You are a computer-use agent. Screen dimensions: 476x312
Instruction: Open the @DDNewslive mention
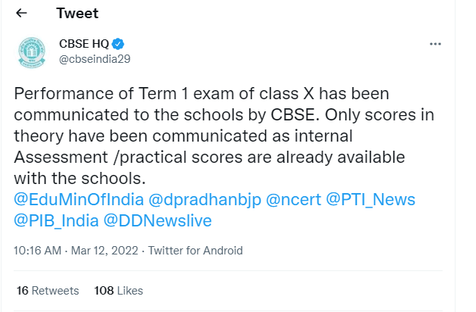tap(158, 220)
